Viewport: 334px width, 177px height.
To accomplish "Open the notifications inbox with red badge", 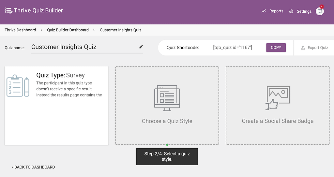I will pos(320,11).
